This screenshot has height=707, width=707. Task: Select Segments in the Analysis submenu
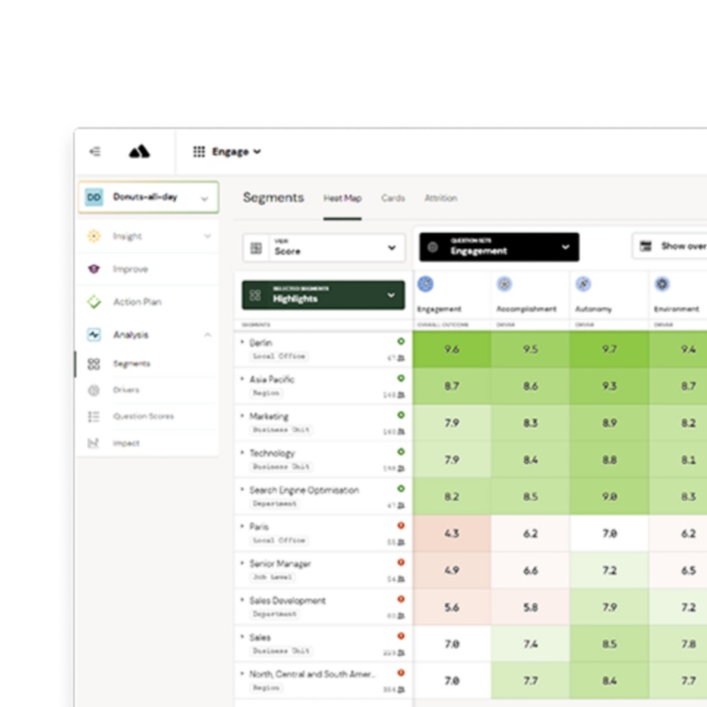(x=131, y=364)
